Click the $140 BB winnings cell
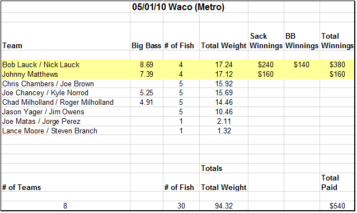 [302, 65]
